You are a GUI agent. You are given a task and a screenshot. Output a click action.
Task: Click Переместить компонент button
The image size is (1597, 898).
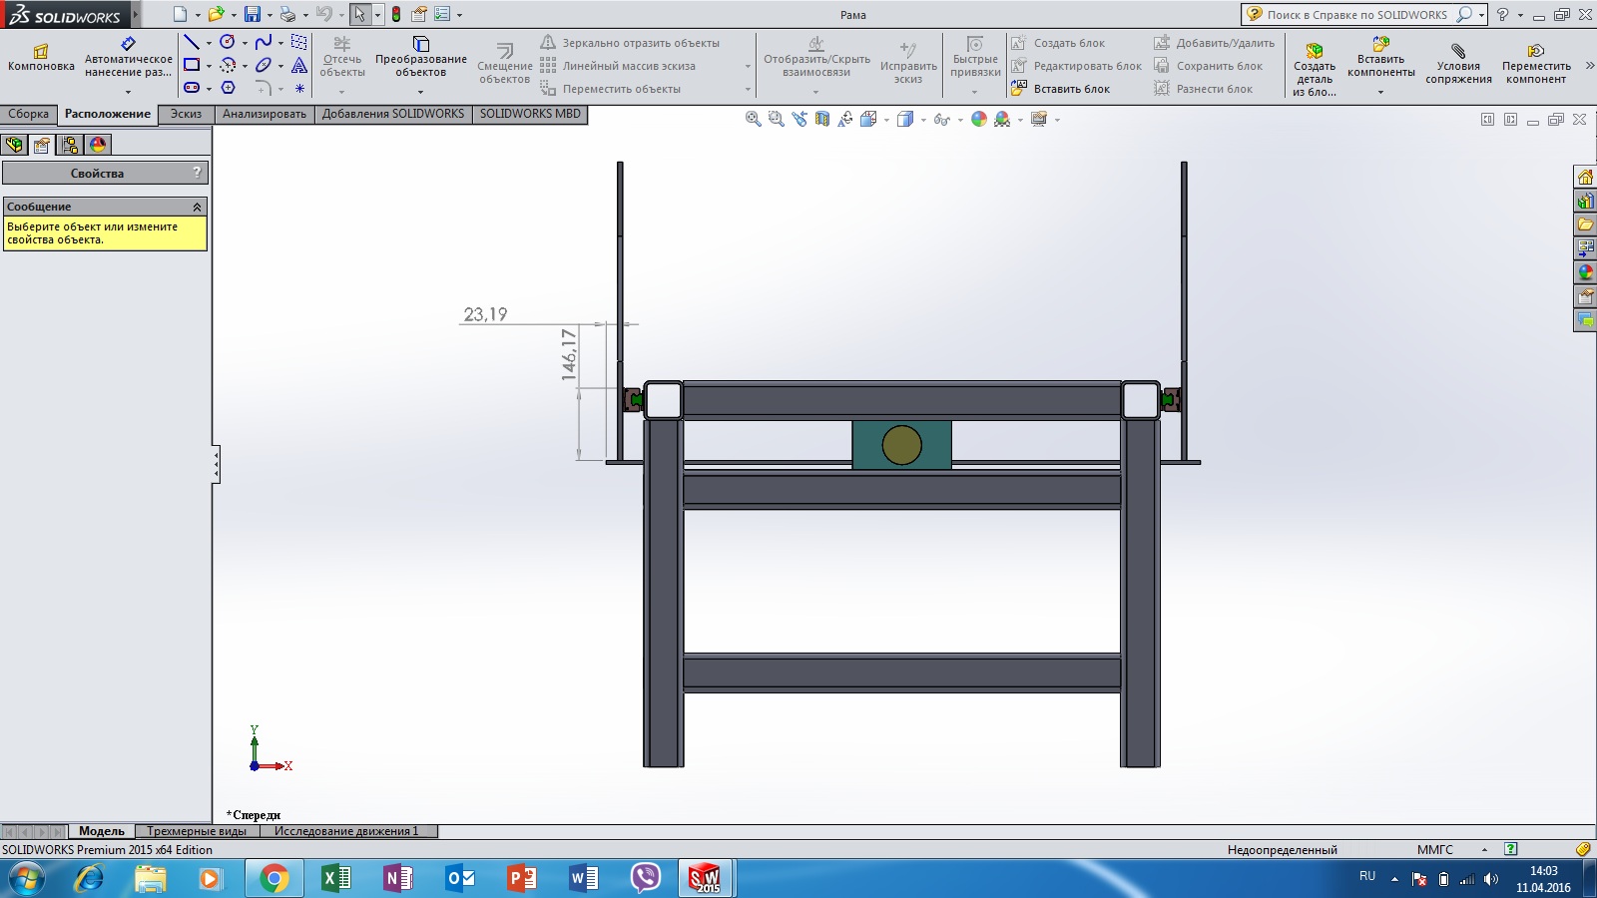[x=1536, y=65]
